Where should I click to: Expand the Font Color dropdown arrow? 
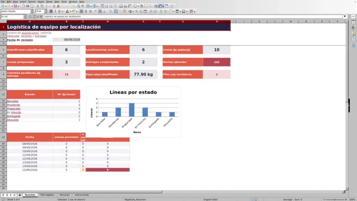click(x=70, y=11)
